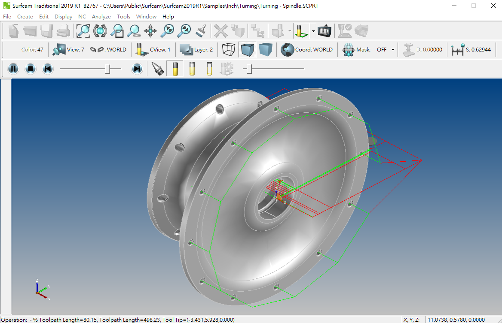502x323 pixels.
Task: Toggle the tool holder display icon
Action: [157, 69]
